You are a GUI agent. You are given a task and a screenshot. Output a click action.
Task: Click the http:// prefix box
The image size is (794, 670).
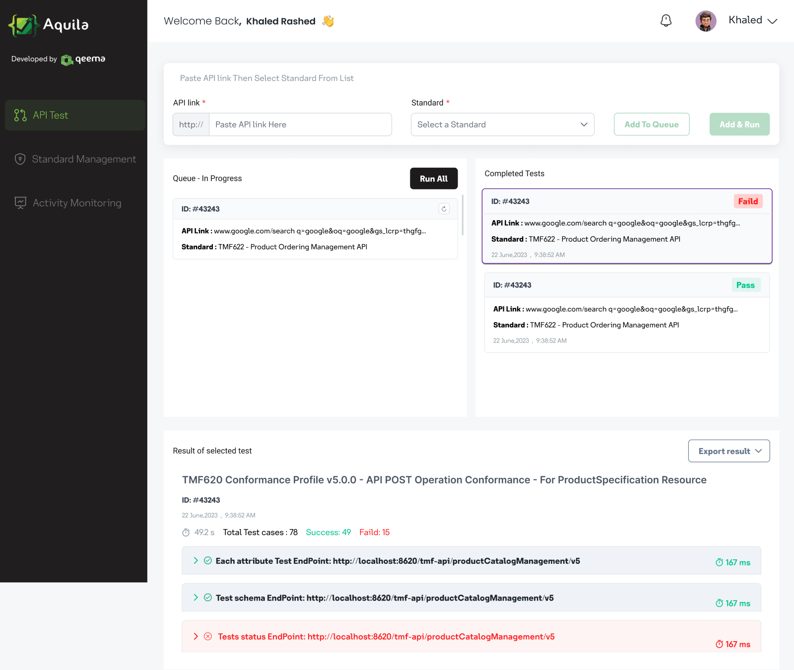[191, 125]
